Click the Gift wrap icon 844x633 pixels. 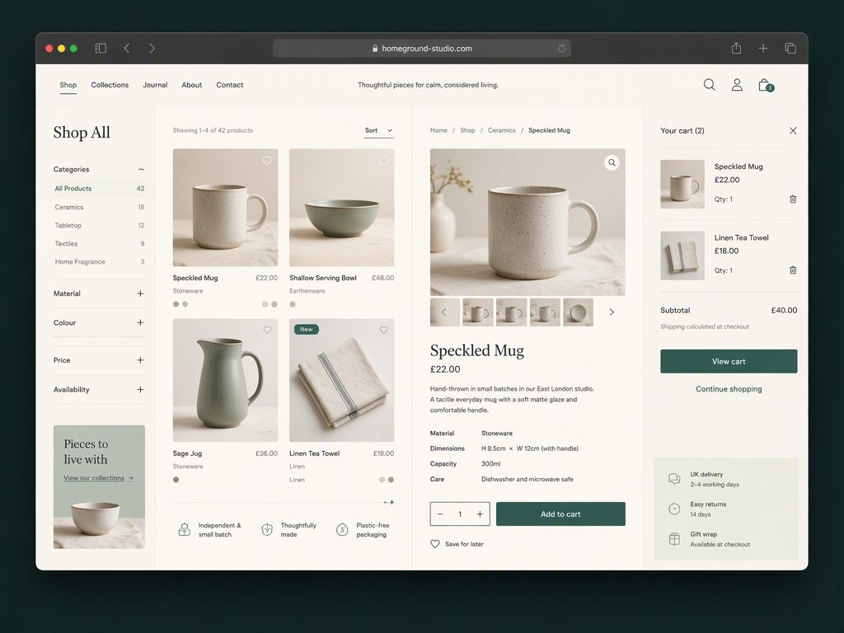pos(674,539)
